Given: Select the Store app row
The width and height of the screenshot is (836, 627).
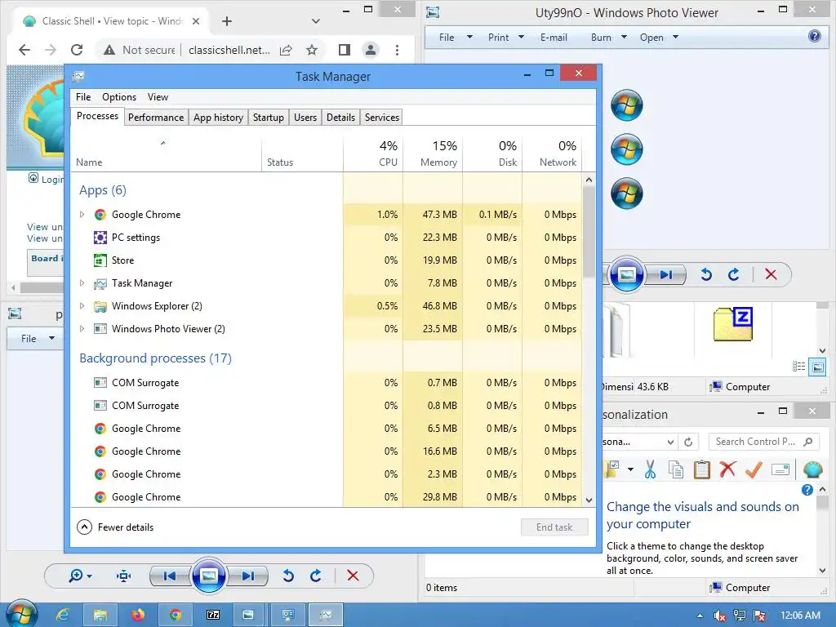Looking at the screenshot, I should coord(327,260).
